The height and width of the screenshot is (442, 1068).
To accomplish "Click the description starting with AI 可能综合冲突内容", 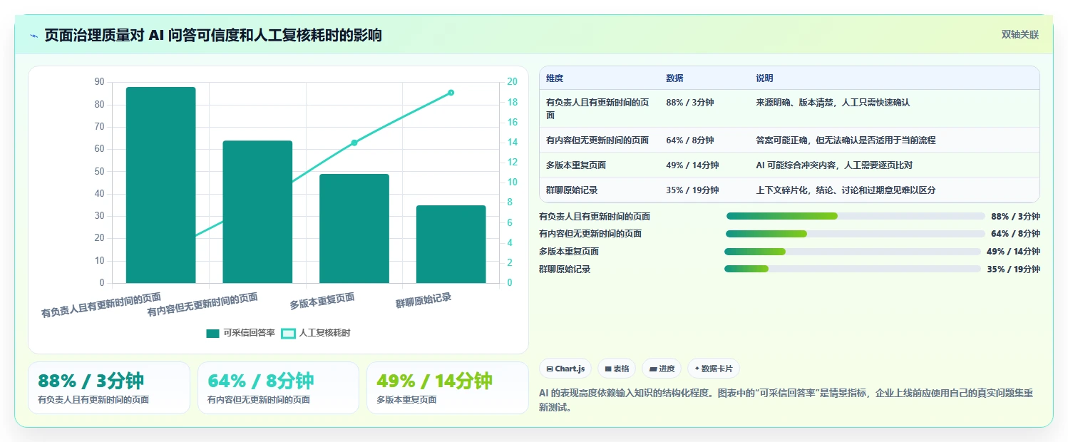I will tap(834, 165).
